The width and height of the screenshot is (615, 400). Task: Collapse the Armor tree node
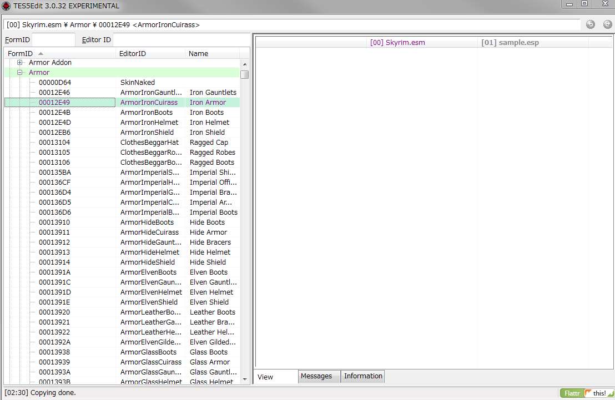tap(19, 73)
